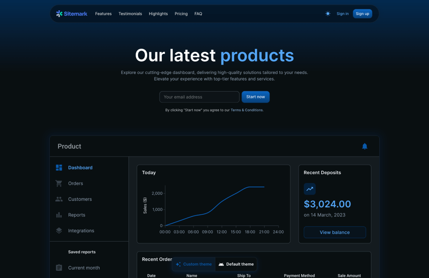429x278 pixels.
Task: Switch to Custom theme
Action: coord(194,264)
